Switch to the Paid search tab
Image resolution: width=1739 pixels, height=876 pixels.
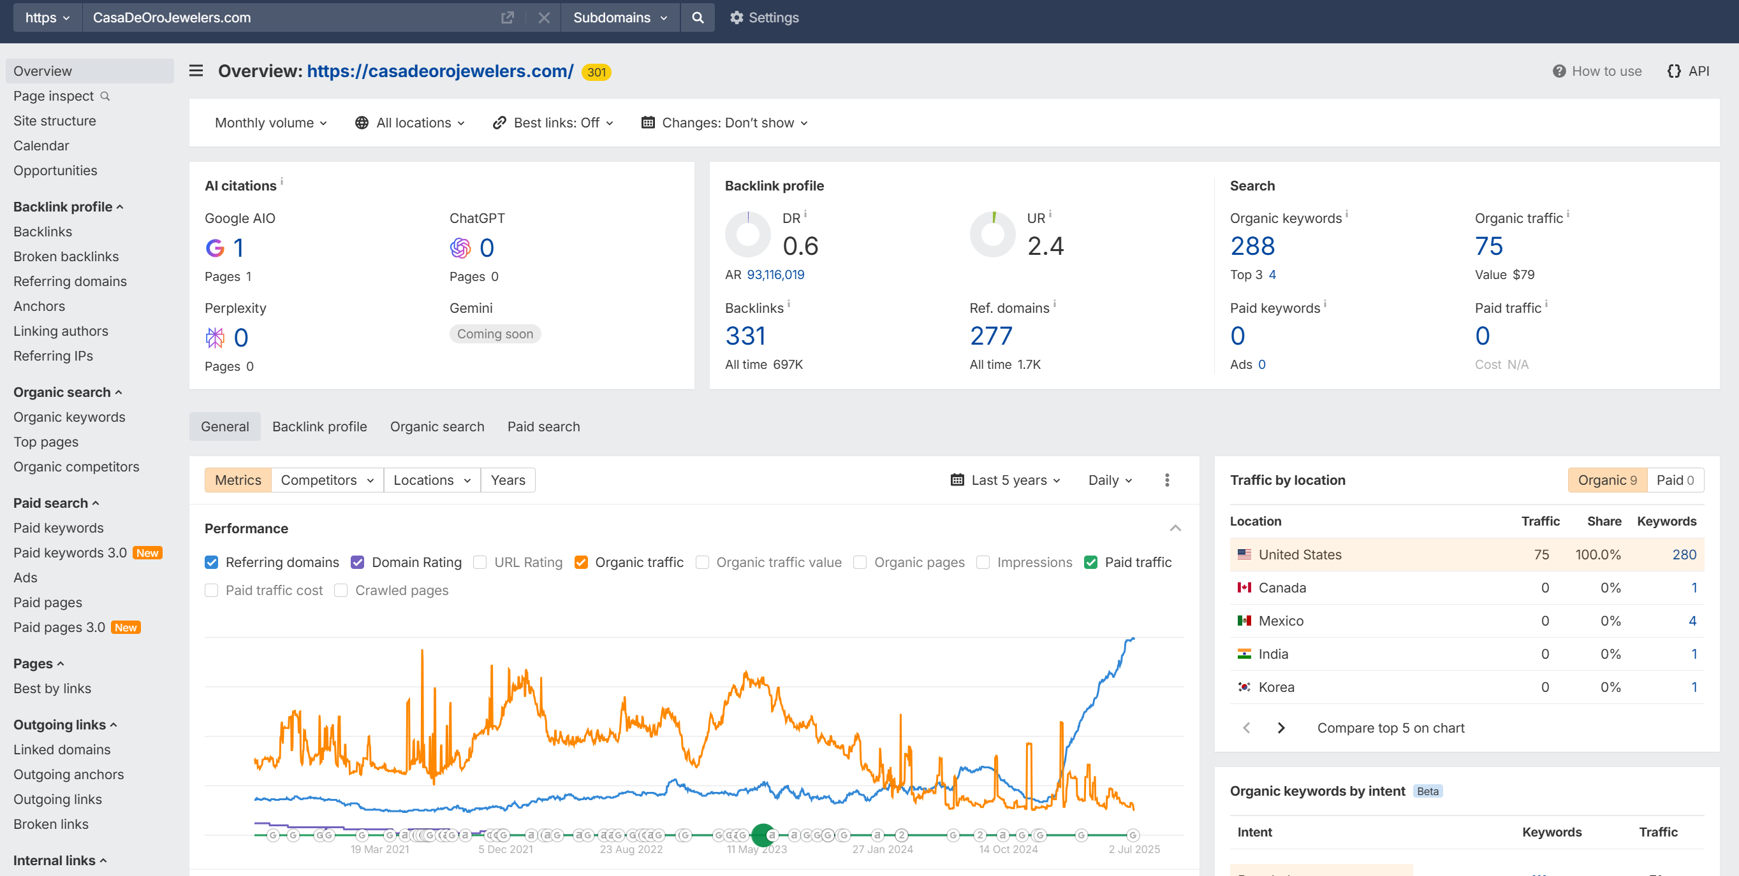click(543, 427)
